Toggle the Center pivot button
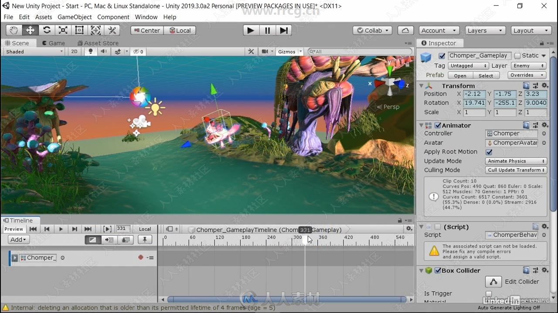Viewport: 558px width, 313px height. click(146, 30)
